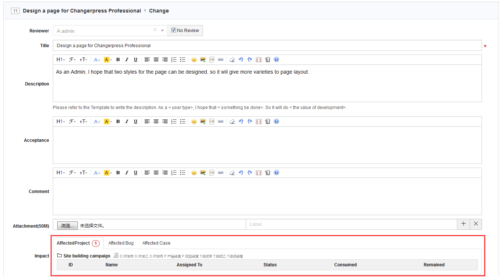Click the hyperlink icon in Comment editor toolbar
This screenshot has height=277, width=503.
click(220, 173)
